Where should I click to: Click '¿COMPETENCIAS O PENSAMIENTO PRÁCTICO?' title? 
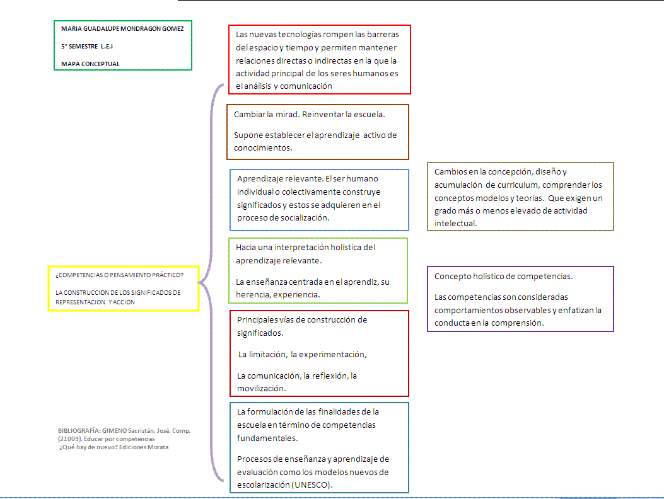coord(119,275)
